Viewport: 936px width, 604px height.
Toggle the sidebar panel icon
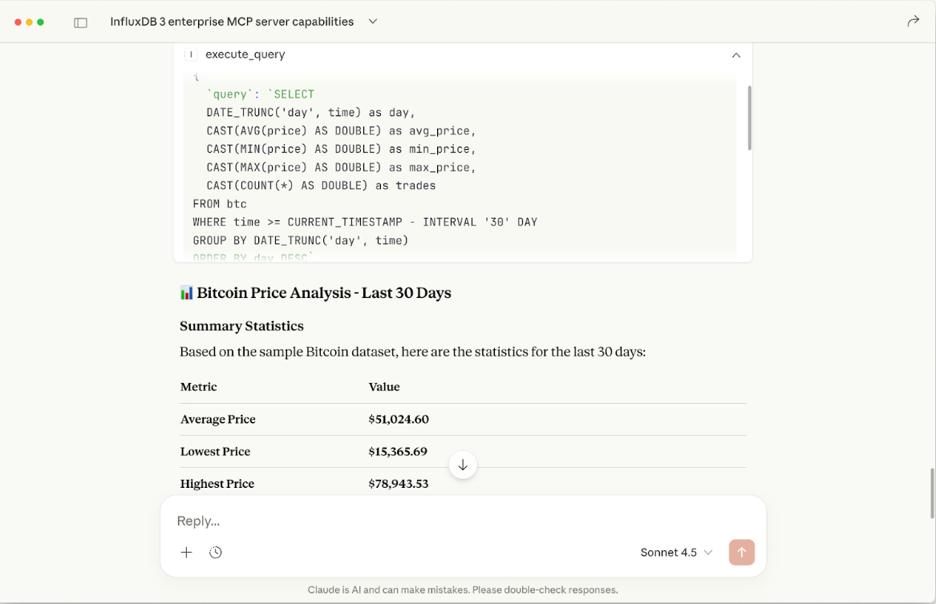pos(80,22)
